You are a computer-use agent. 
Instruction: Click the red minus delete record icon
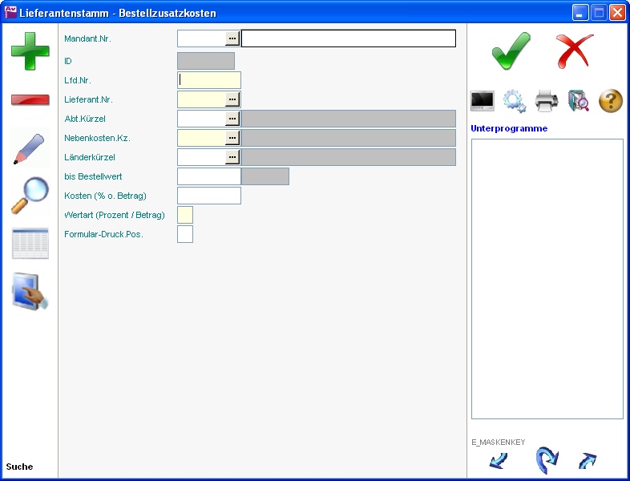tap(30, 100)
